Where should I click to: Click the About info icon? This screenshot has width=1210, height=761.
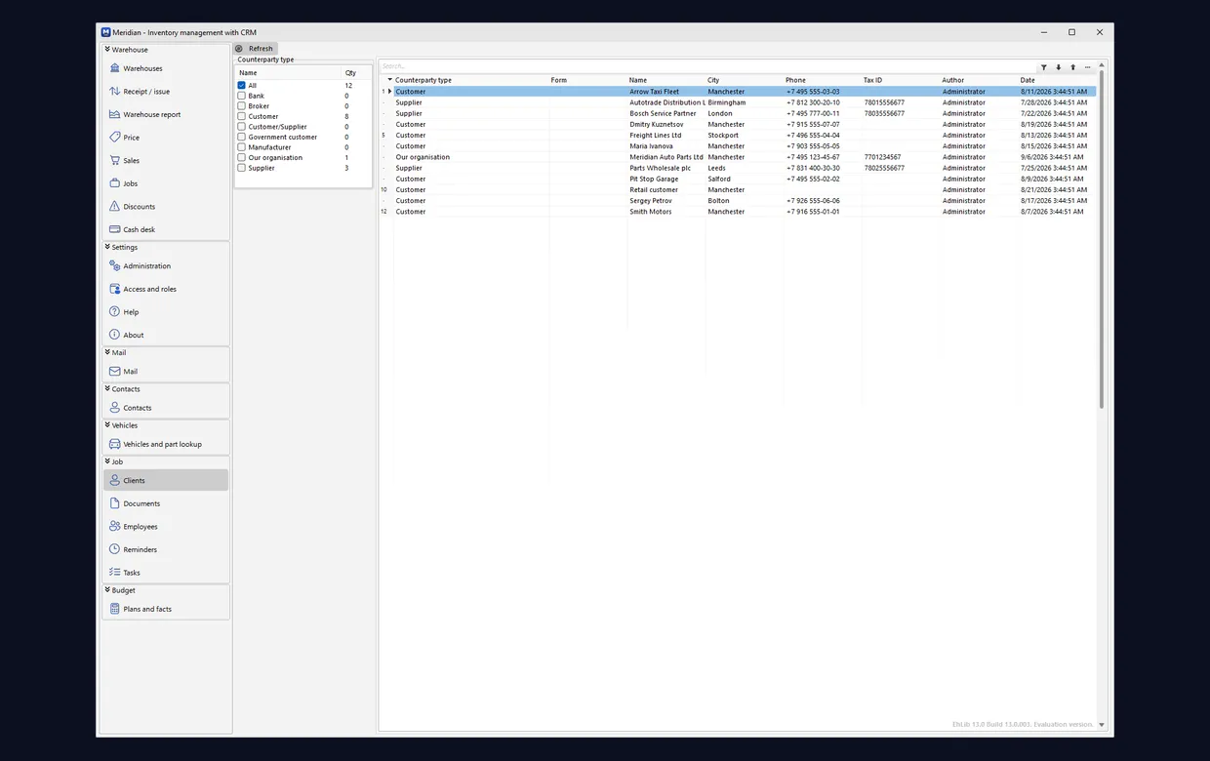point(115,335)
